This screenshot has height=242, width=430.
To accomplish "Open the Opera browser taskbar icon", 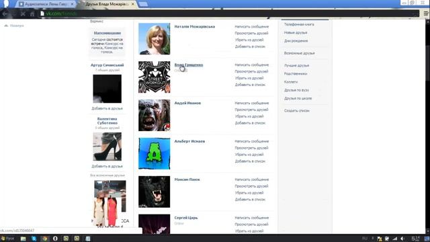I will (55, 239).
